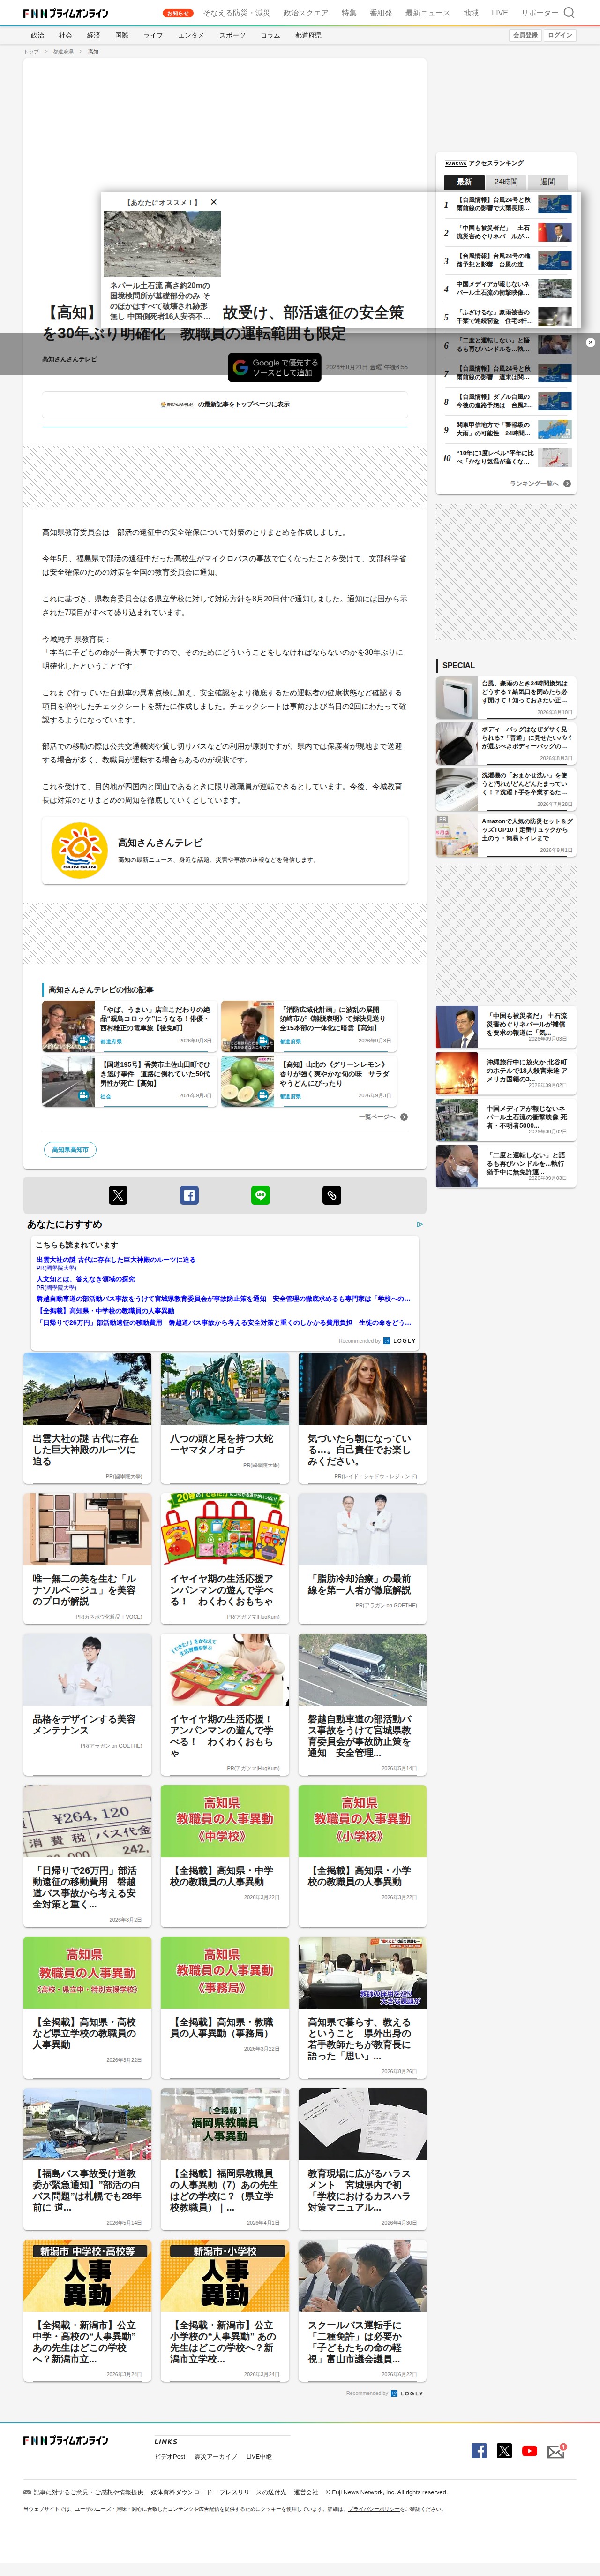Screen dimensions: 600x2576
Task: Open the search magnifier icon in header
Action: coord(569,13)
